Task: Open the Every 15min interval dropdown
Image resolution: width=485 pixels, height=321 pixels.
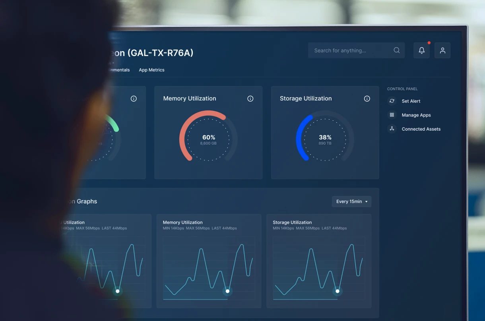Action: (x=351, y=201)
